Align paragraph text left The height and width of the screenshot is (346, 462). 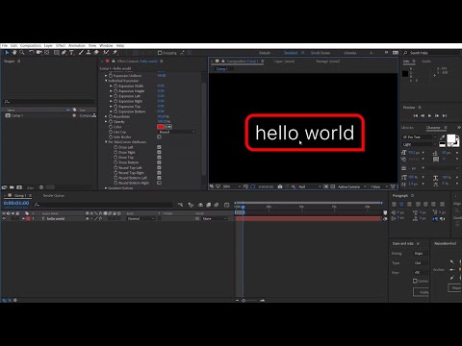coord(394,205)
